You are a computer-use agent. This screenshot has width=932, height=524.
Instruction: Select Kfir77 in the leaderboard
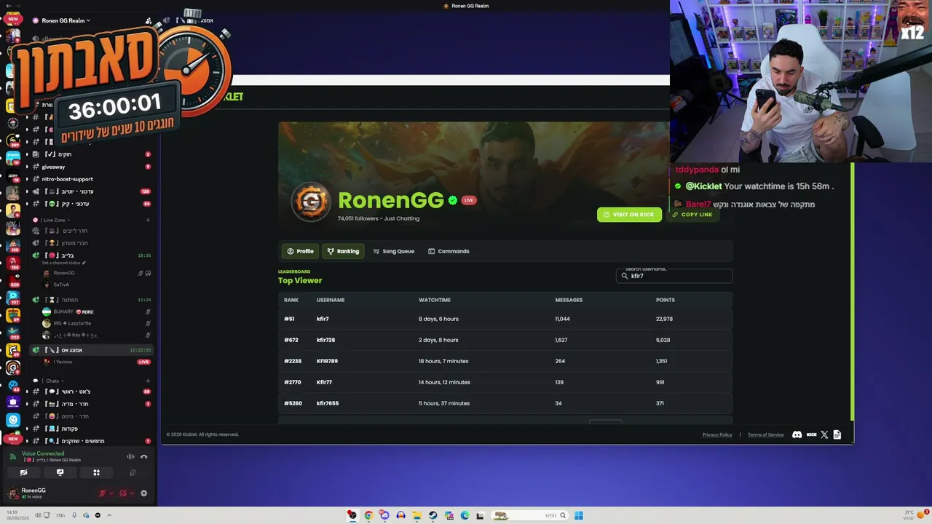[x=324, y=382]
